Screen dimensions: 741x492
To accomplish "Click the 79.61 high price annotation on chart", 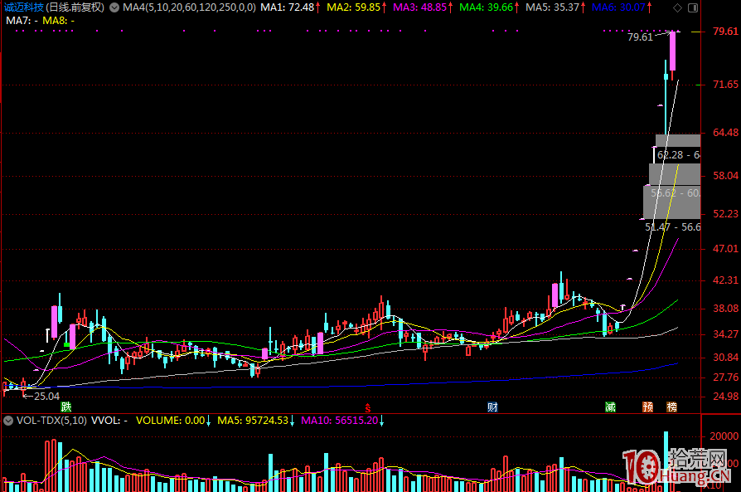I will click(x=640, y=37).
